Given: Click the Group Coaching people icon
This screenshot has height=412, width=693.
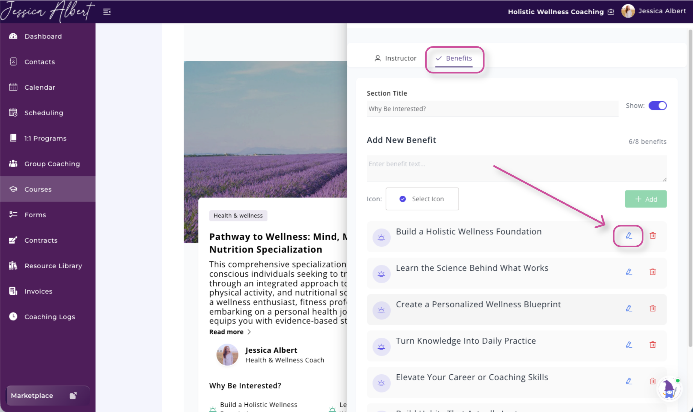Looking at the screenshot, I should [x=13, y=164].
